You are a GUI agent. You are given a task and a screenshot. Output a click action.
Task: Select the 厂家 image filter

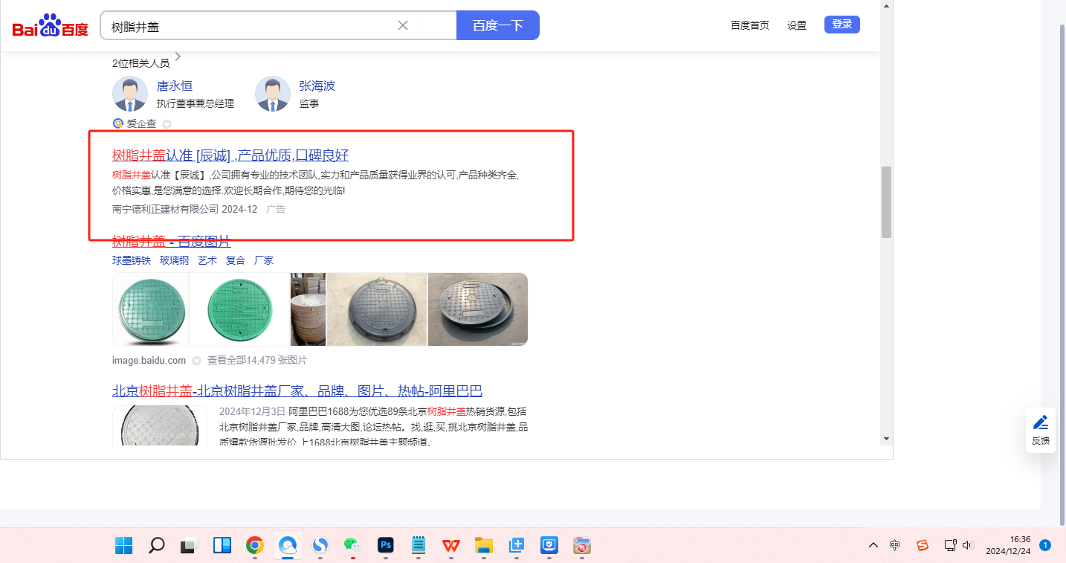(x=264, y=260)
